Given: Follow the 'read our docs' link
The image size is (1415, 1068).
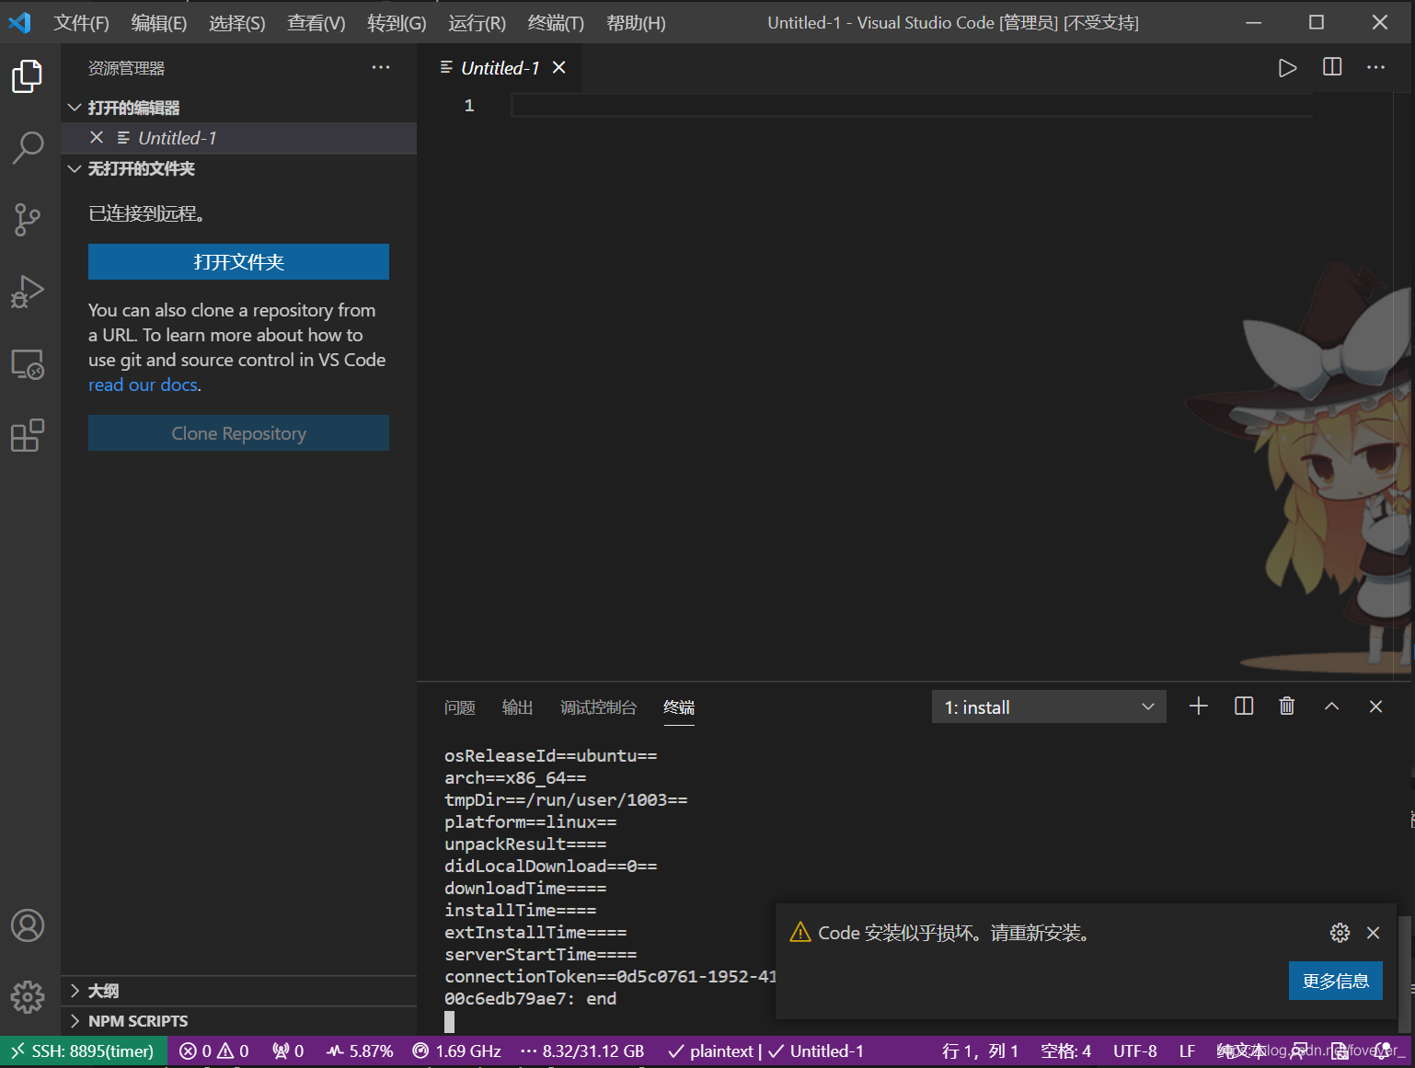Looking at the screenshot, I should coord(143,385).
